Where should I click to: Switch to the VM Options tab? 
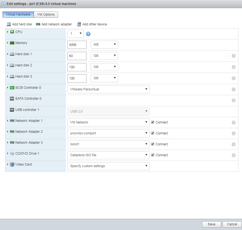pyautogui.click(x=46, y=14)
